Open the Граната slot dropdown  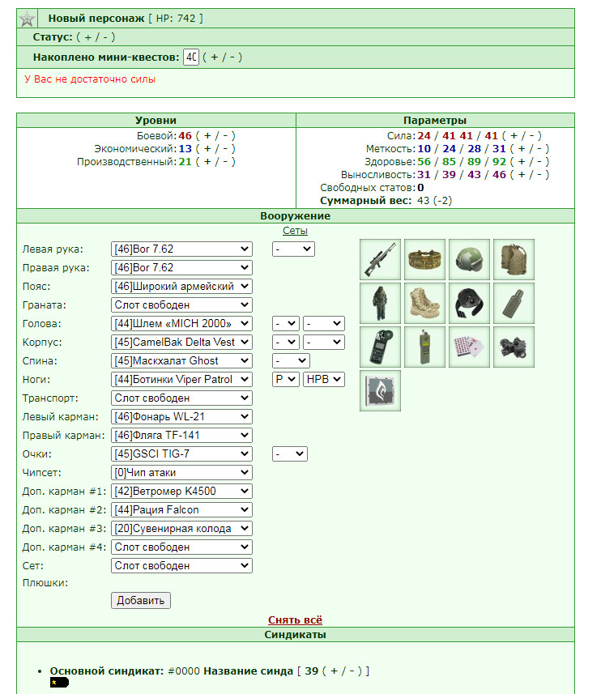click(181, 305)
